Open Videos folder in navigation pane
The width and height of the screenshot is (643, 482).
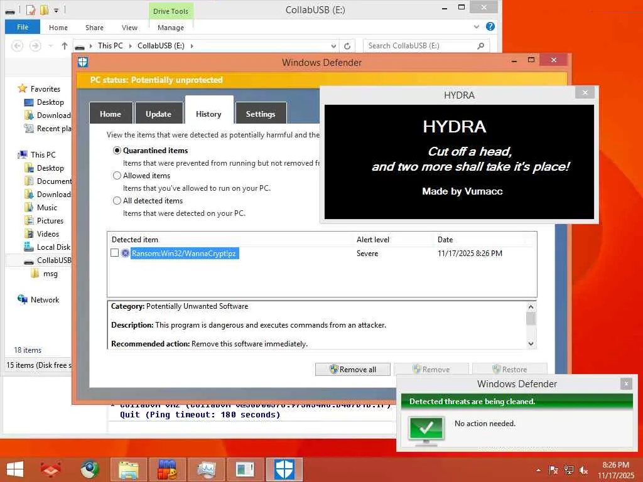(x=48, y=233)
